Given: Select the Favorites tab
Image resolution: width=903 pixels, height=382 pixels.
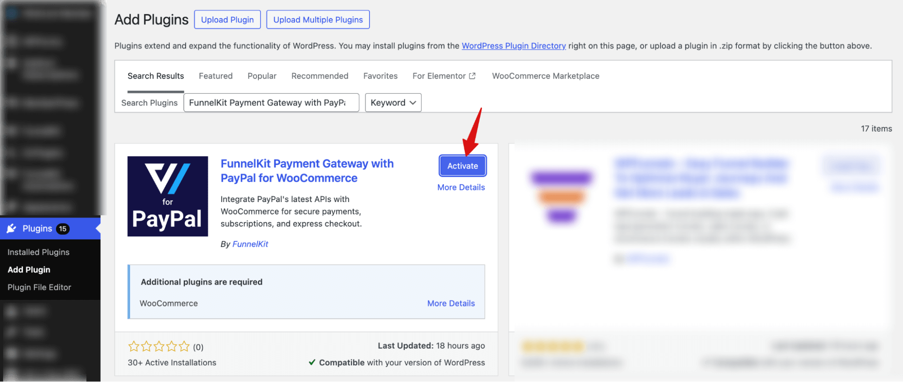Looking at the screenshot, I should (380, 75).
